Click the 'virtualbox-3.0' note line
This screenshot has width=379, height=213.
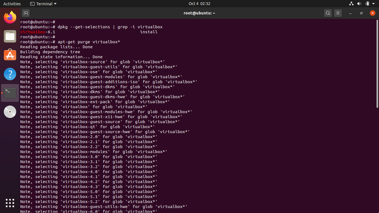point(89,157)
